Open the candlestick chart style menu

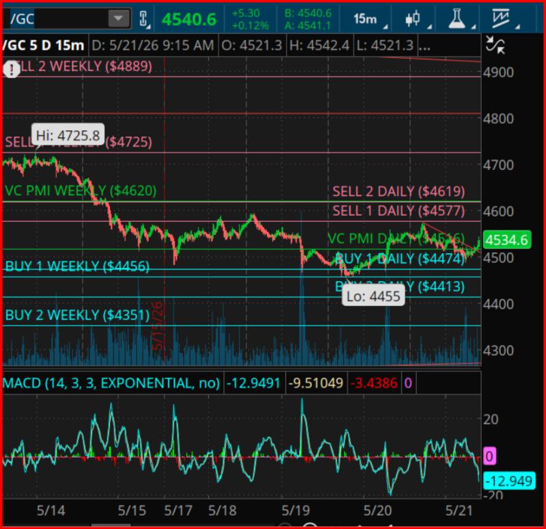413,18
